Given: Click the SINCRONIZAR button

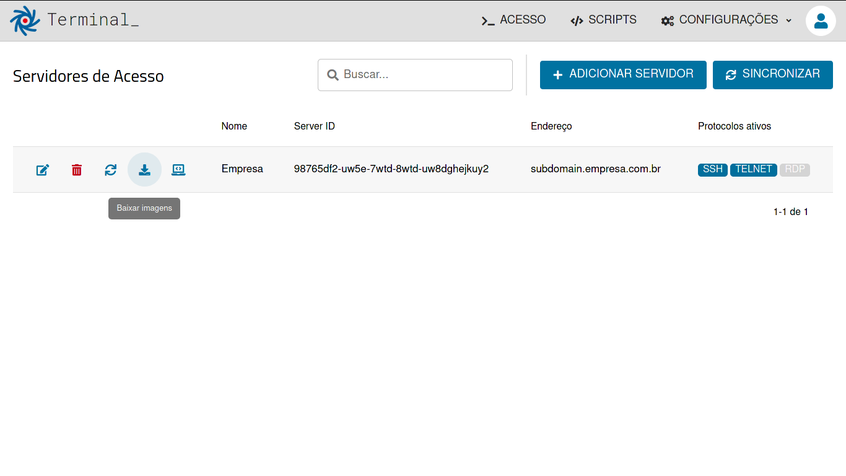Looking at the screenshot, I should [x=773, y=75].
